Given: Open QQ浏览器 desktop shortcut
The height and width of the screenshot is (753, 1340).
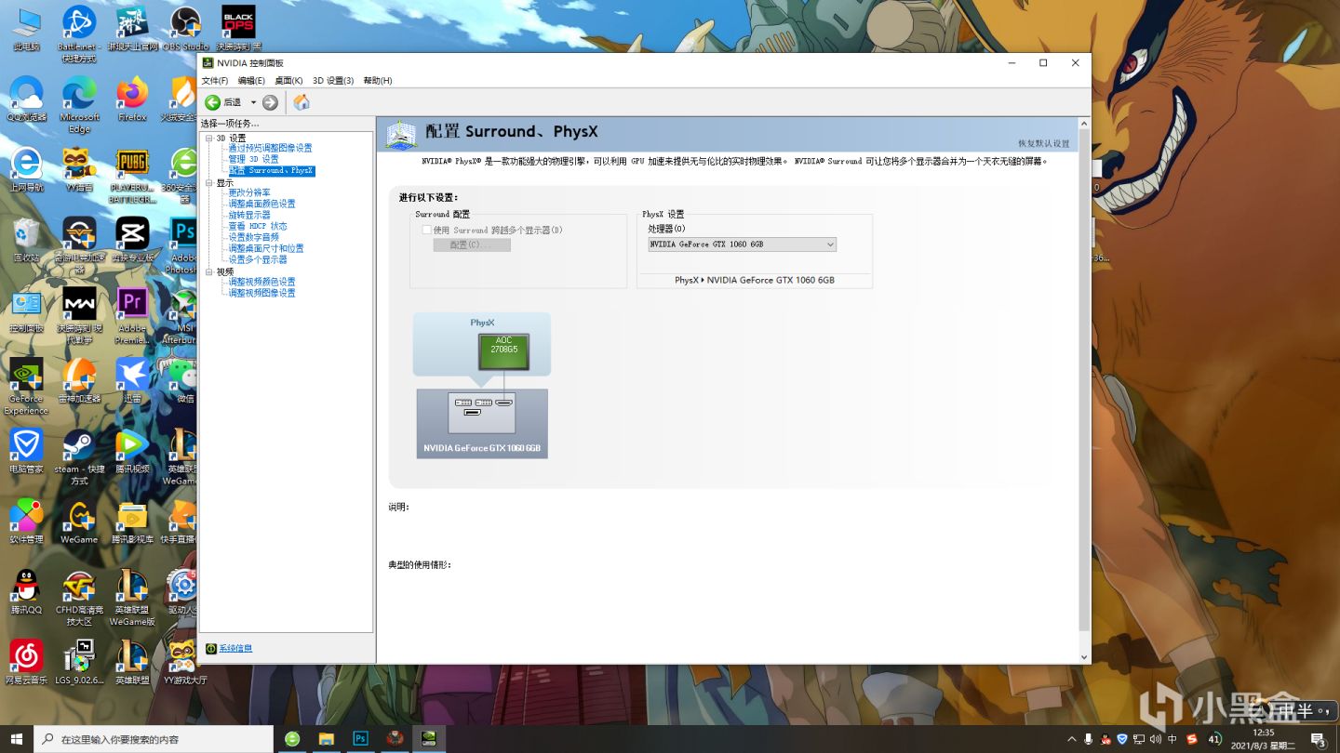Looking at the screenshot, I should (26, 99).
